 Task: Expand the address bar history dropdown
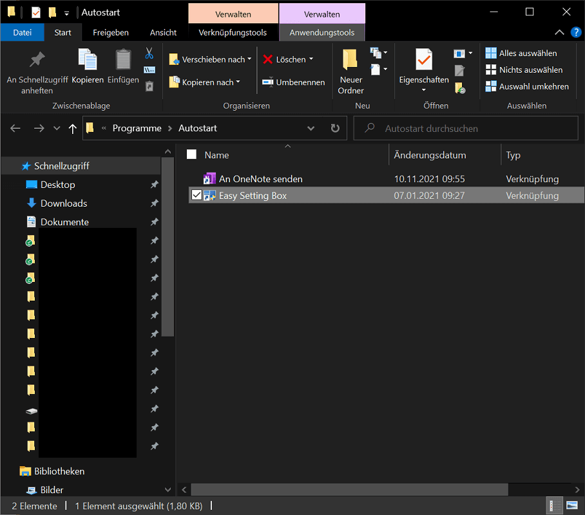311,128
